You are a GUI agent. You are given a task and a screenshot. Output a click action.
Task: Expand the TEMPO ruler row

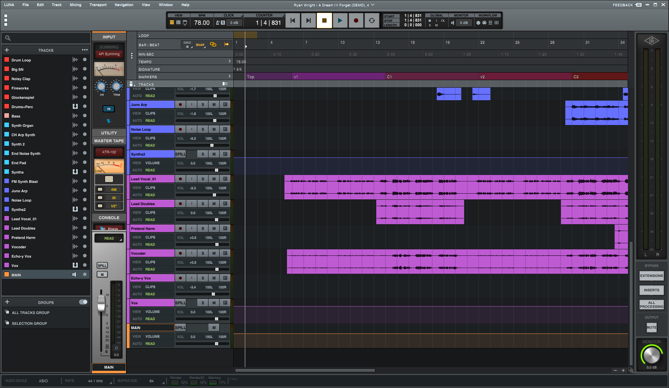[229, 61]
